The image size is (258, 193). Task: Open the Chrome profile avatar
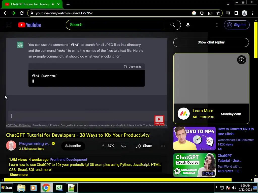(x=244, y=13)
